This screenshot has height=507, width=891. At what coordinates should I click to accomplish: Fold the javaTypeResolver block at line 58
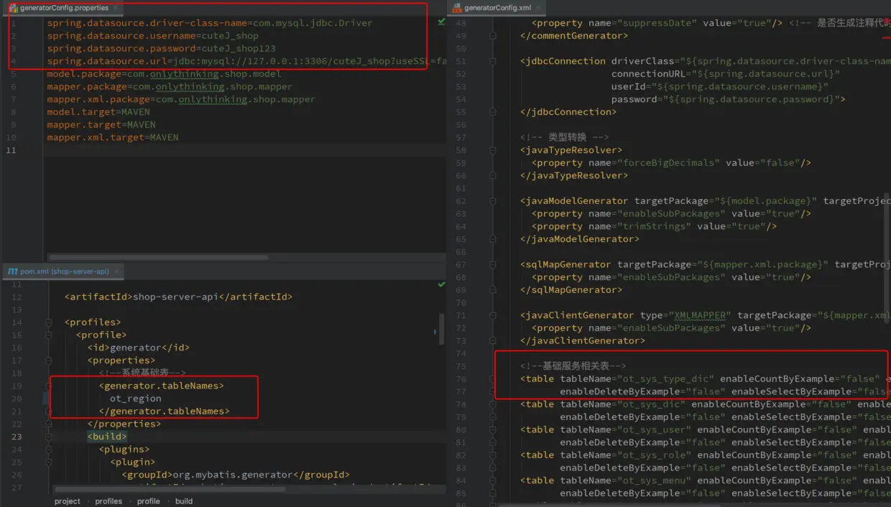click(494, 150)
